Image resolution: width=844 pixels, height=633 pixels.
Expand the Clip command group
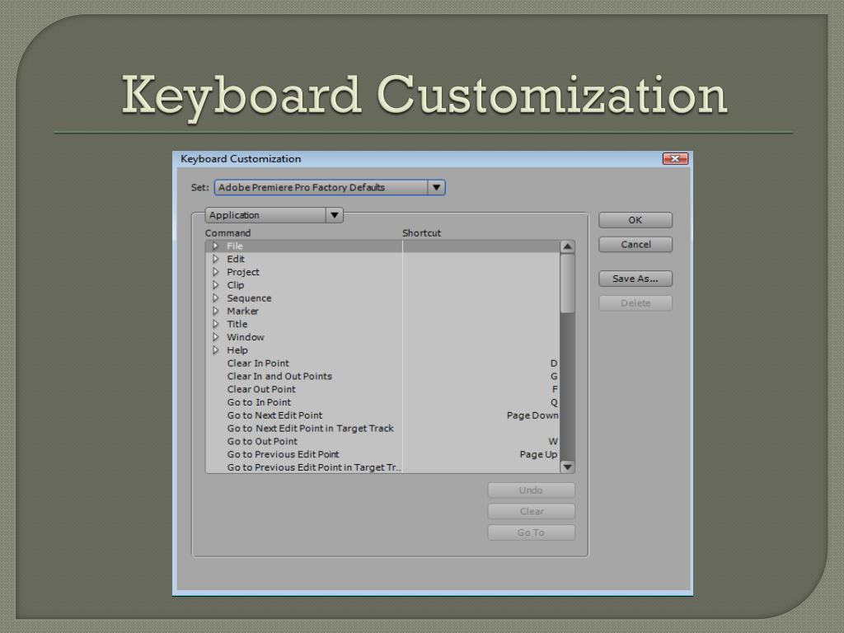click(x=216, y=284)
